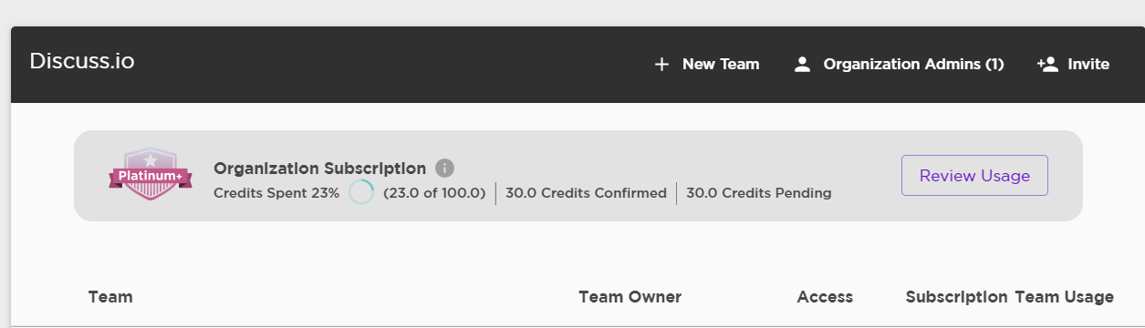The width and height of the screenshot is (1145, 328).
Task: Create a New Team
Action: point(707,65)
